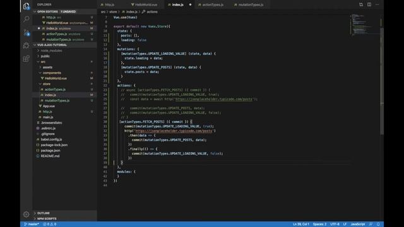
Task: Open actionTypes.js under store folder
Action: (x=64, y=90)
